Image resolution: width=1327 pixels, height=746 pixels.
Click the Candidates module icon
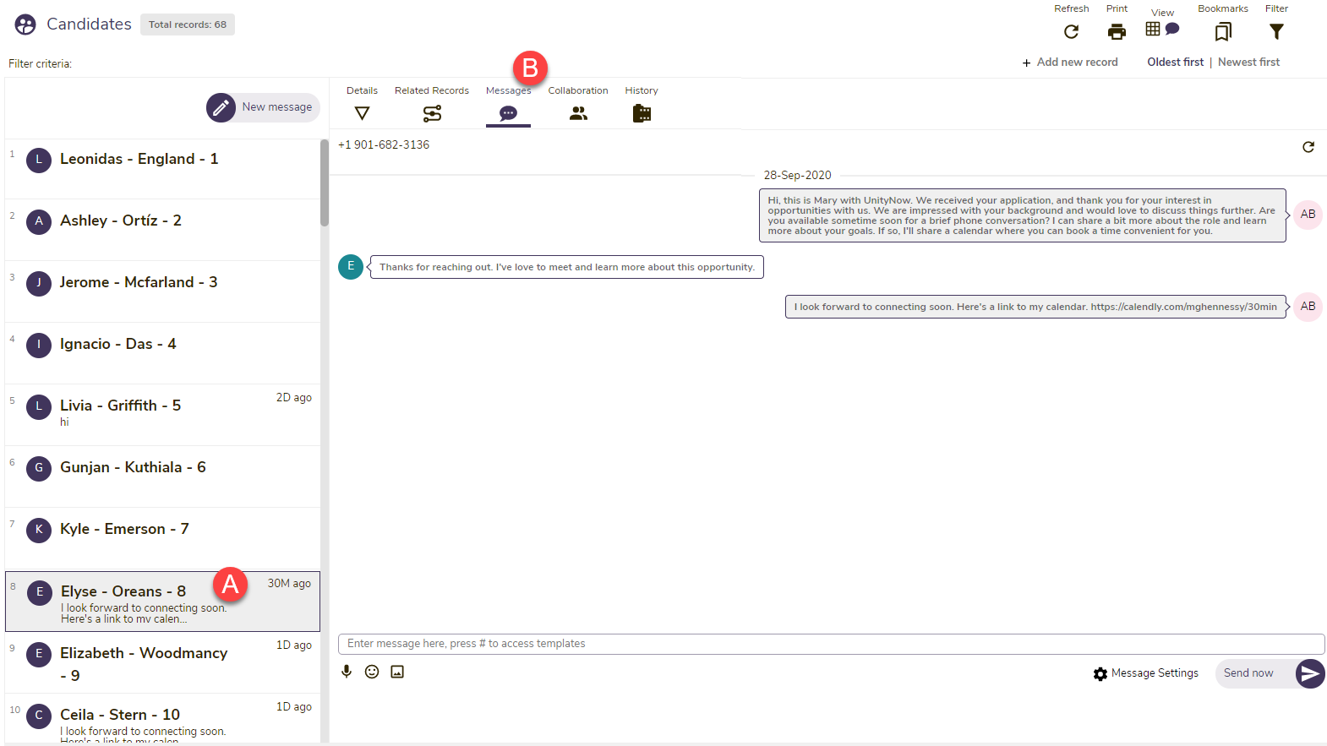pyautogui.click(x=25, y=25)
